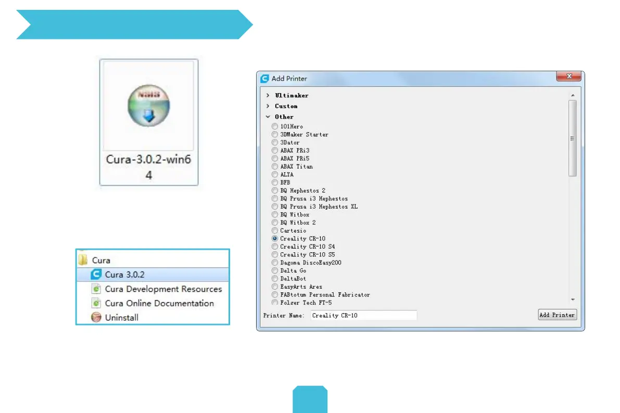The height and width of the screenshot is (413, 620).
Task: Click the scrollbar up arrow in printer list
Action: [x=573, y=95]
